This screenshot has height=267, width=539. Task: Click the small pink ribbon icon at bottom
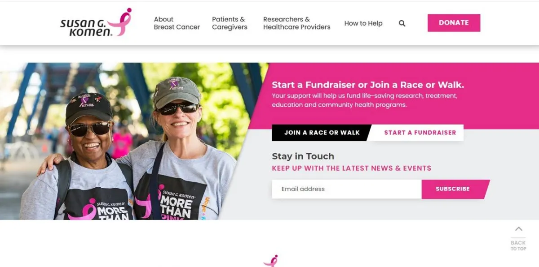point(270,261)
